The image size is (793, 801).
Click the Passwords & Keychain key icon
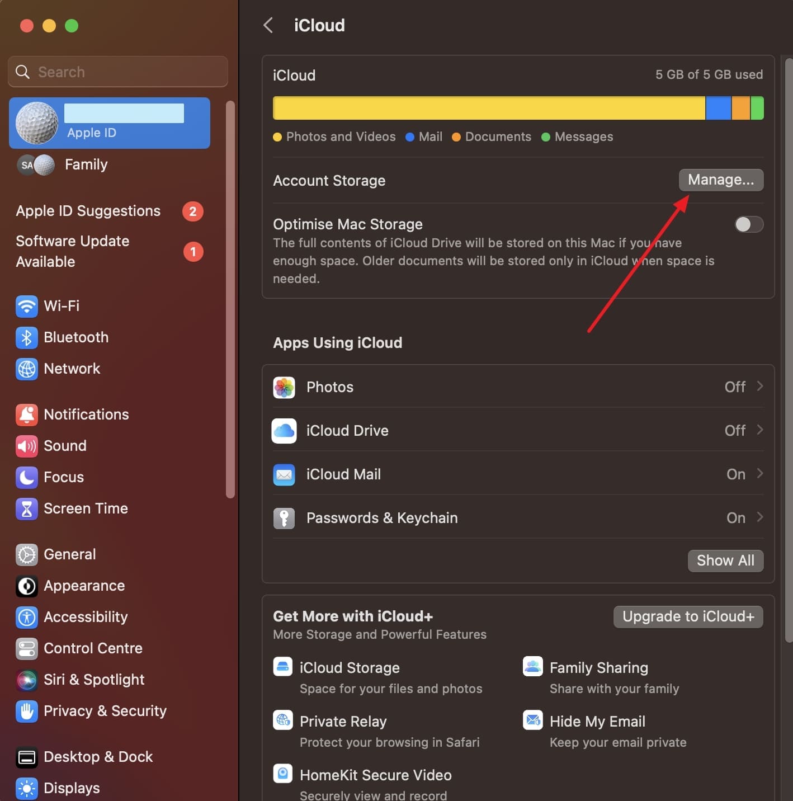click(284, 518)
